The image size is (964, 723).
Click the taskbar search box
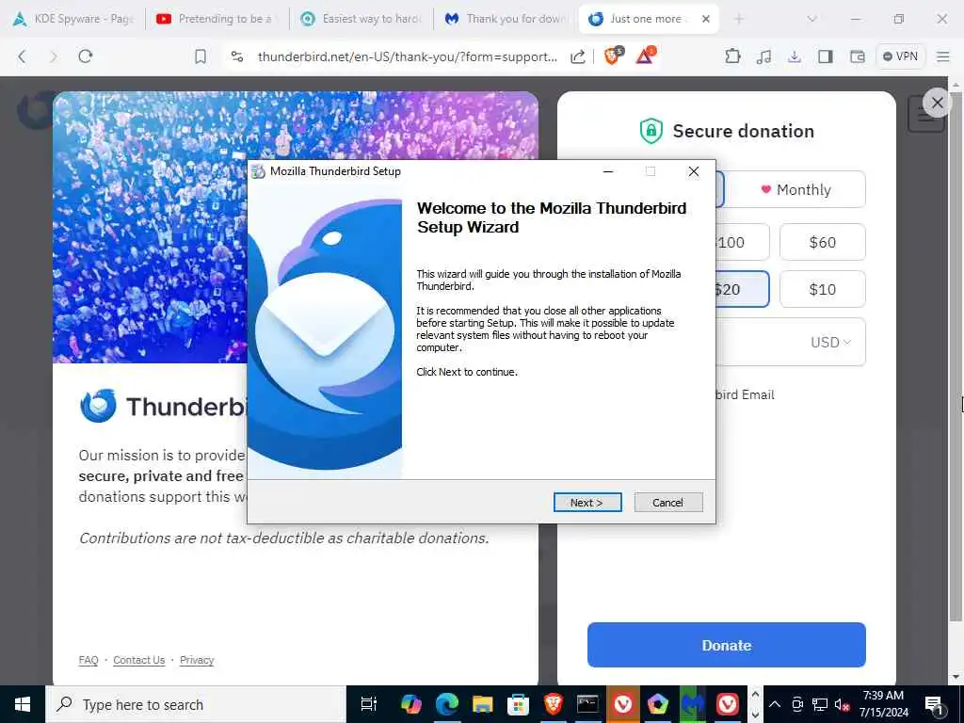[196, 704]
